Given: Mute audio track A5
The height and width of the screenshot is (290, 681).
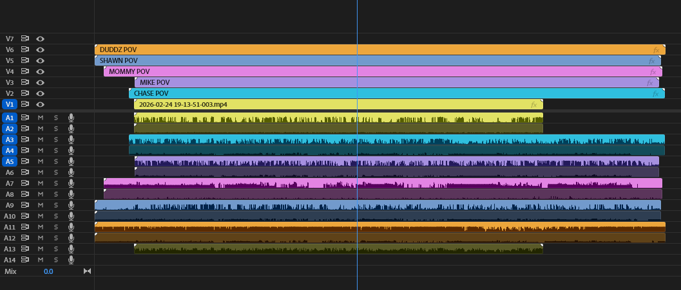Looking at the screenshot, I should (x=41, y=161).
